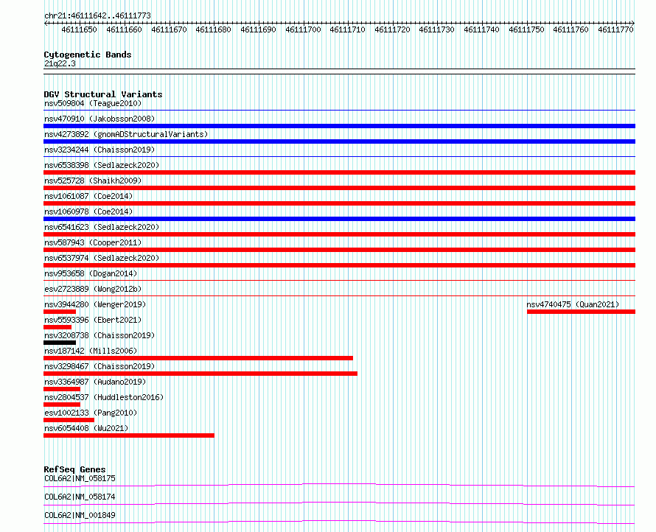Open nsv525728 (Shaikh2009) variant label
Image resolution: width=656 pixels, height=532 pixels.
coord(93,181)
